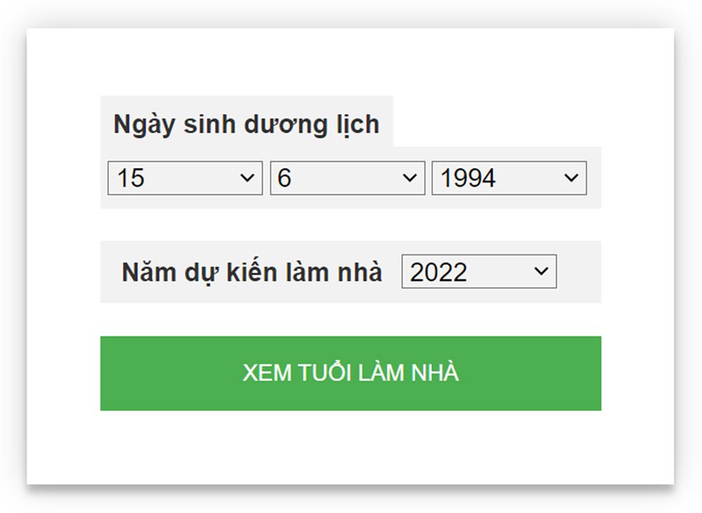
Task: Click the chevron on the month selector
Action: coord(409,178)
